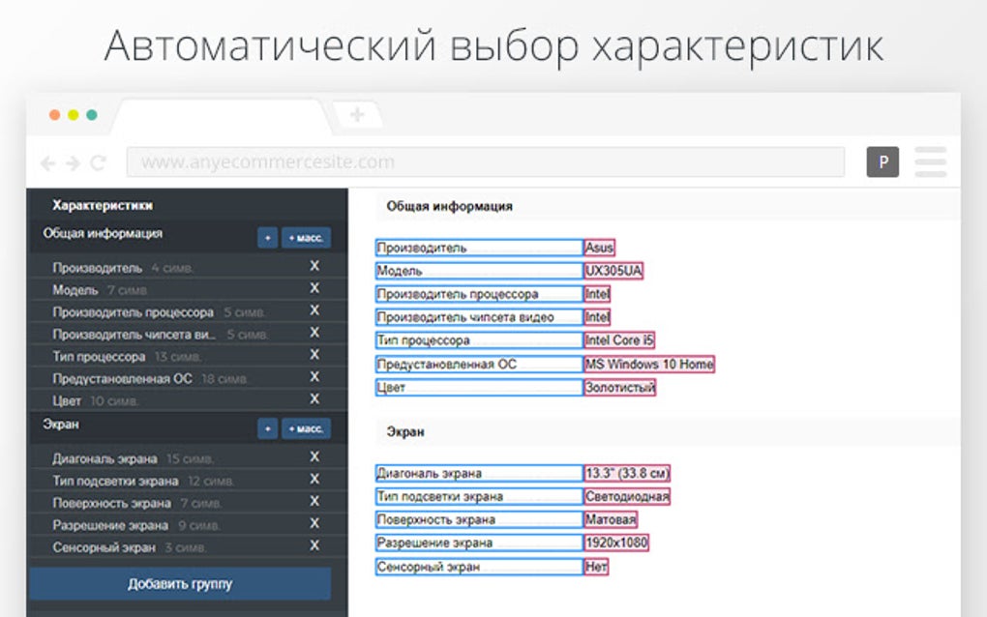Image resolution: width=987 pixels, height=617 pixels.
Task: Select Общая информация group header in sidebar
Action: [x=103, y=233]
